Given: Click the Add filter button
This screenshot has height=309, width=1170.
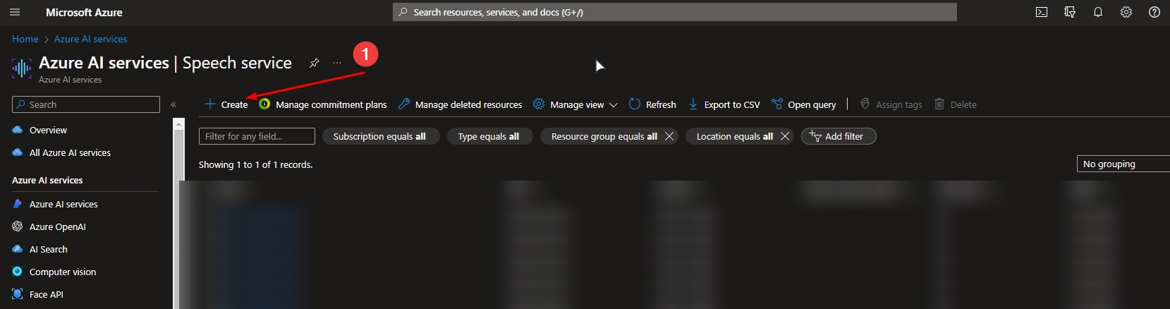Looking at the screenshot, I should (x=838, y=136).
